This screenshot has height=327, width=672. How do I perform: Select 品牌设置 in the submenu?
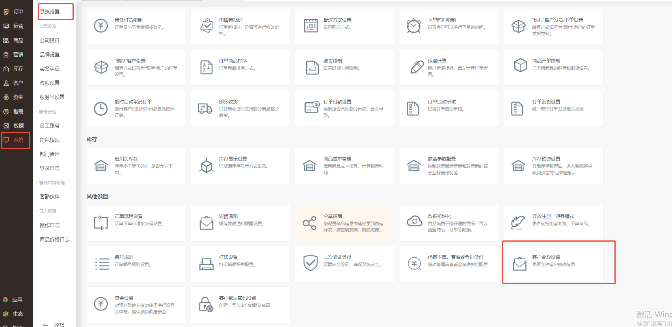(x=50, y=55)
